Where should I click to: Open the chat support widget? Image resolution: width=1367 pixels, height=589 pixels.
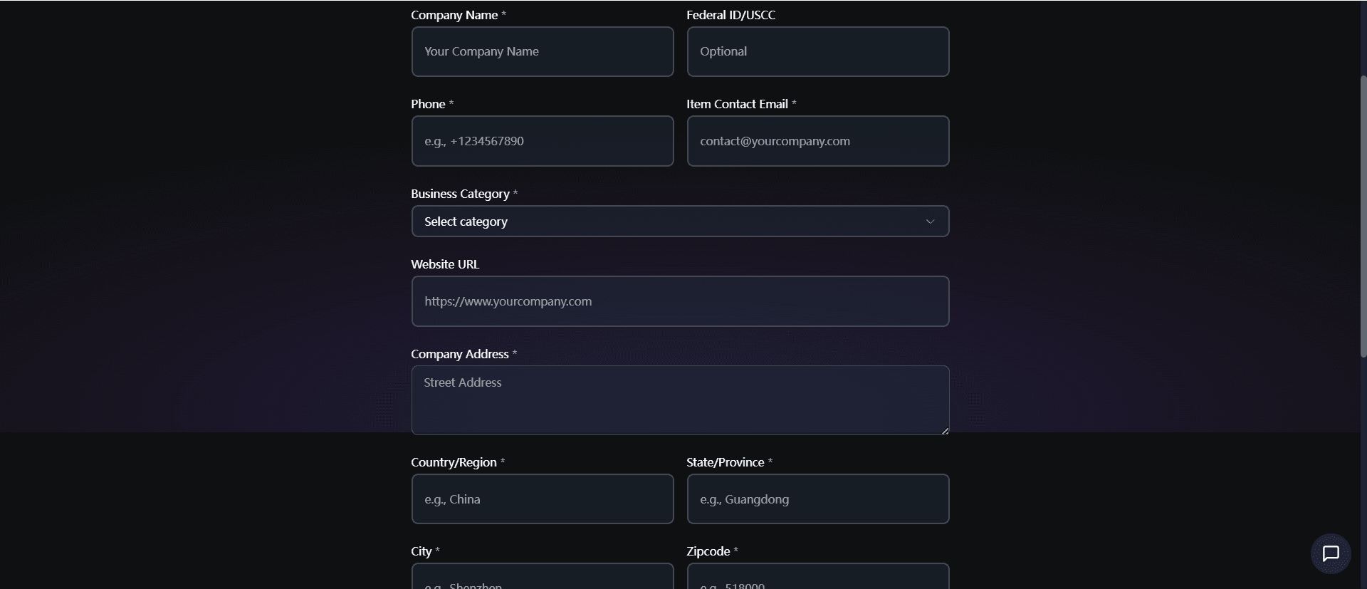click(x=1330, y=553)
